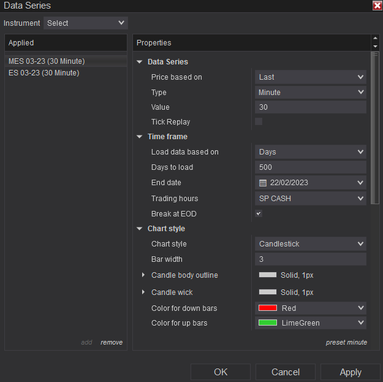Collapse the Data Series section

point(140,62)
